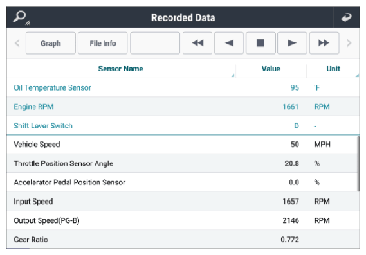Sort by the Sensor Name column header

tap(120, 69)
